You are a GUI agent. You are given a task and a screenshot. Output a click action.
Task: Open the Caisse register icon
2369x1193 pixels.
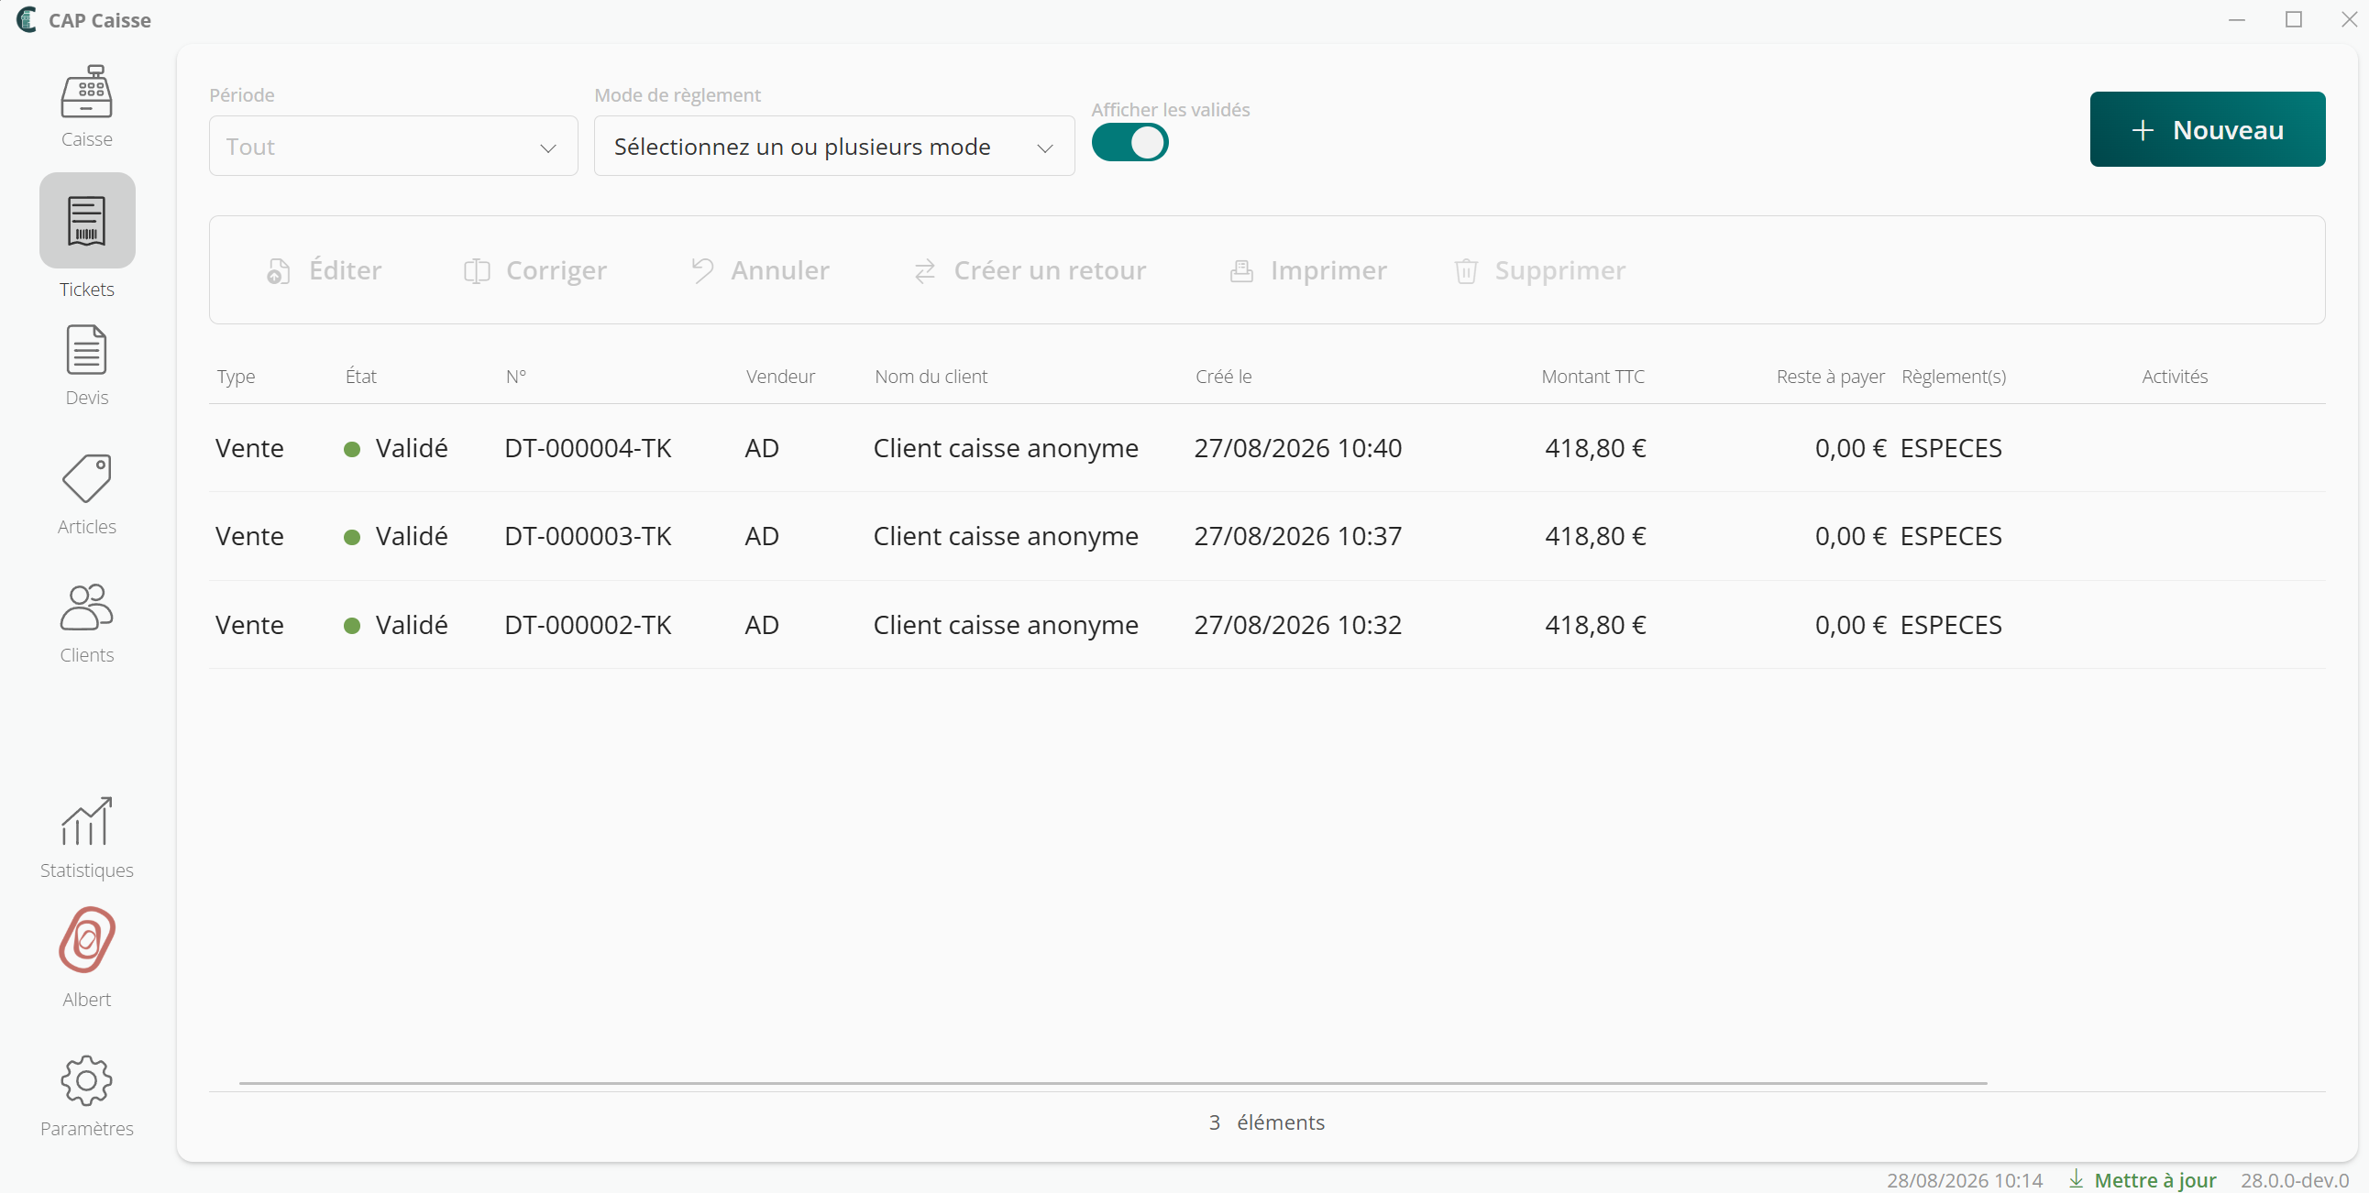click(86, 92)
